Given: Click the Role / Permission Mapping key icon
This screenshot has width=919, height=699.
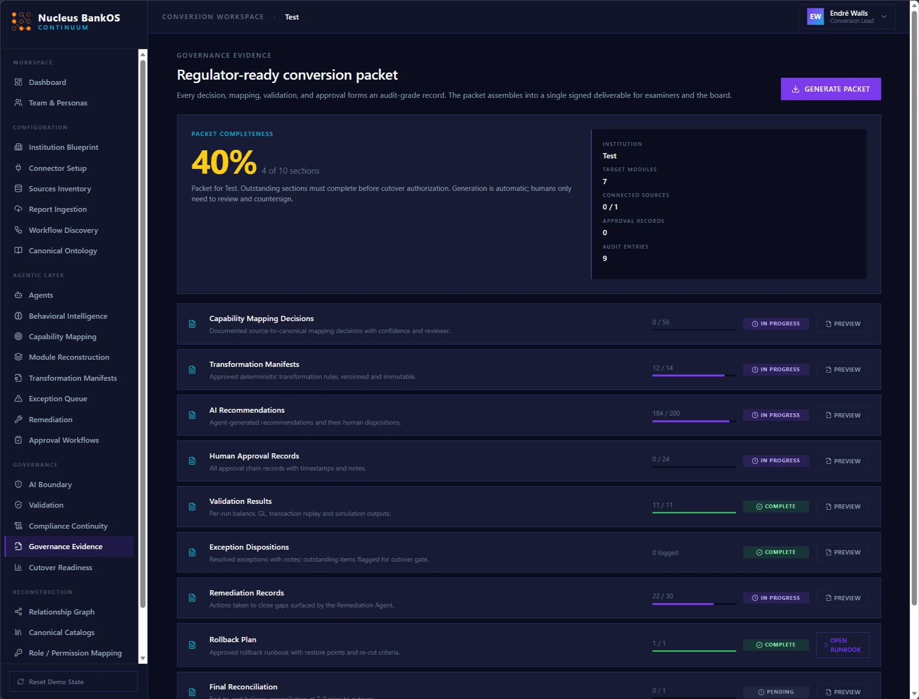Looking at the screenshot, I should [x=18, y=653].
